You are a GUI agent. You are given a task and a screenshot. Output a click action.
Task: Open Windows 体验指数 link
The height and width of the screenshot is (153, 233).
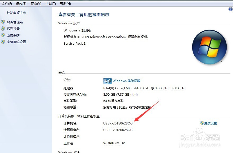pos(126,81)
